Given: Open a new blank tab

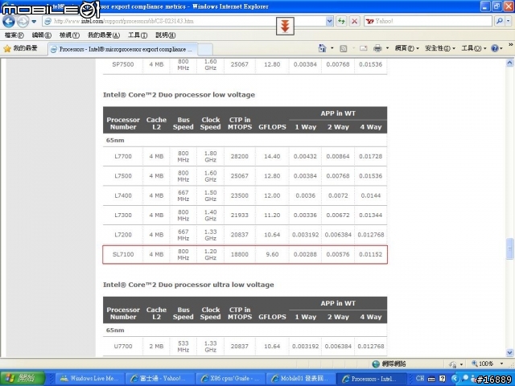Looking at the screenshot, I should pyautogui.click(x=205, y=50).
